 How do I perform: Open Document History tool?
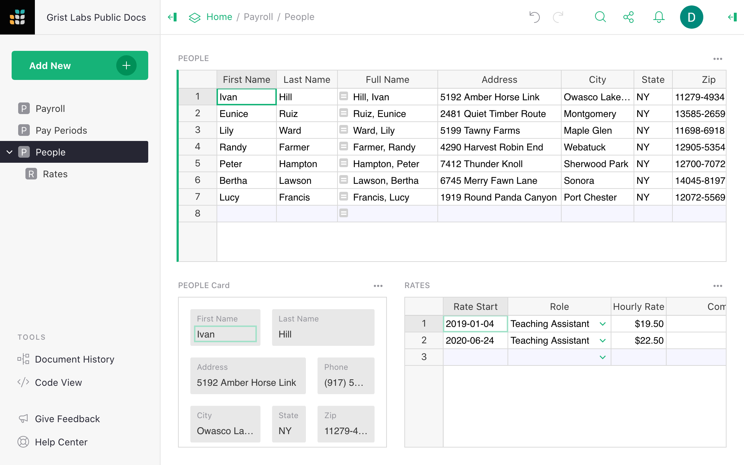[74, 359]
